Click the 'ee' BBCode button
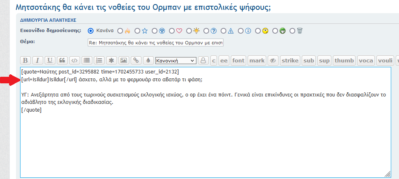The height and width of the screenshot is (179, 399). [x=224, y=60]
